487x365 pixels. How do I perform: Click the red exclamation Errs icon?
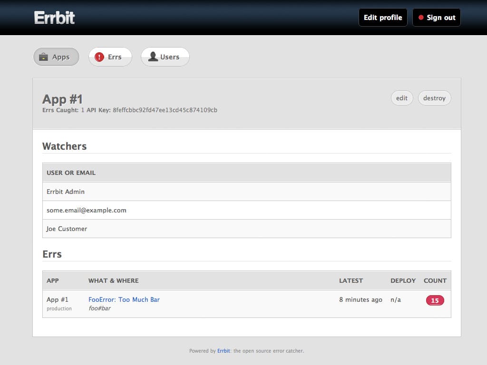pyautogui.click(x=99, y=57)
